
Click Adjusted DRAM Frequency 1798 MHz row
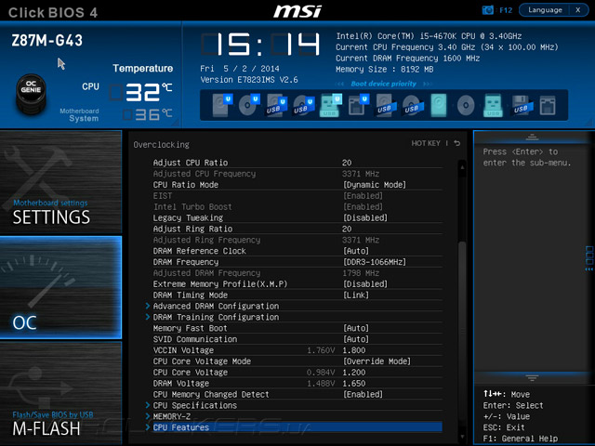[297, 273]
